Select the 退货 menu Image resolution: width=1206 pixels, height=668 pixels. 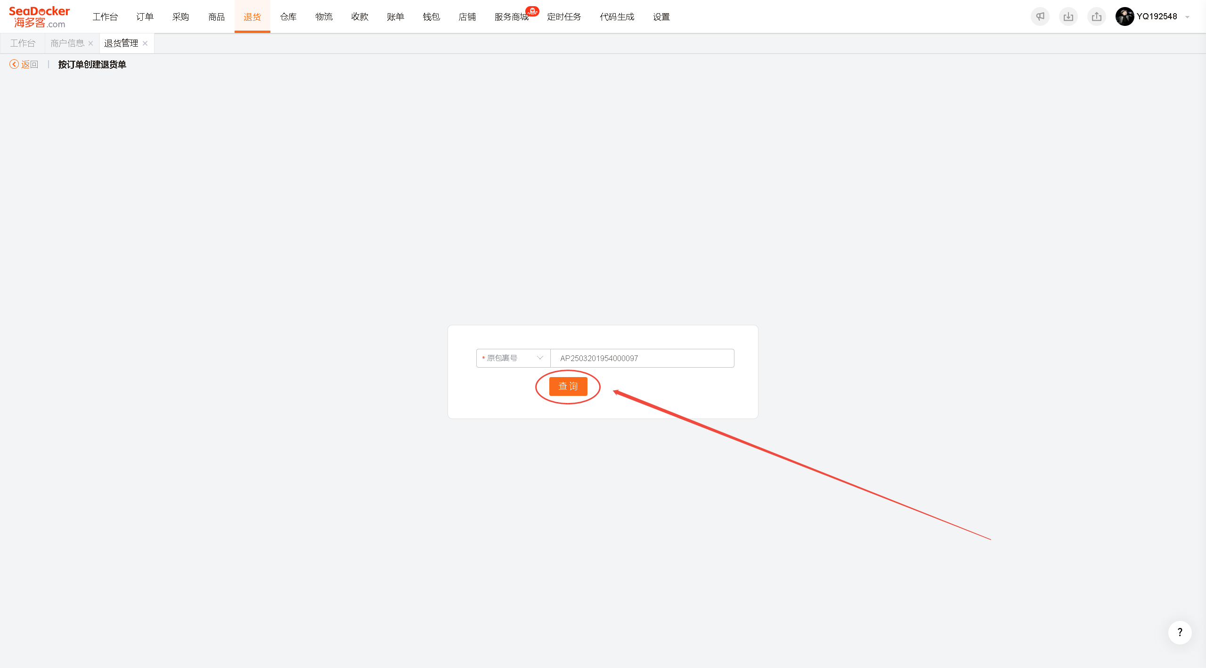click(253, 17)
